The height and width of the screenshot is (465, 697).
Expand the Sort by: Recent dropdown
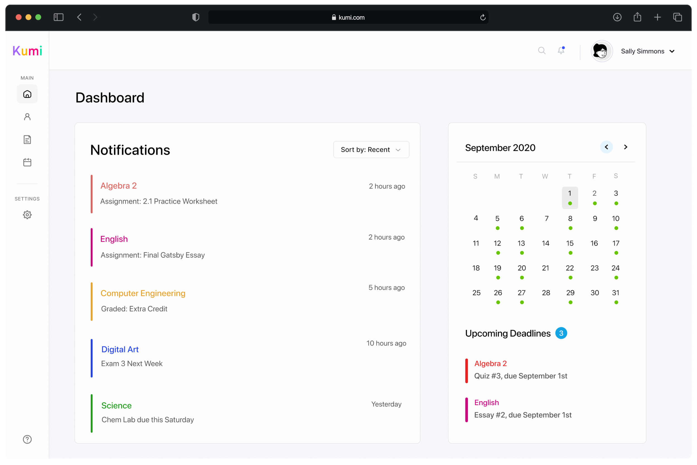371,150
